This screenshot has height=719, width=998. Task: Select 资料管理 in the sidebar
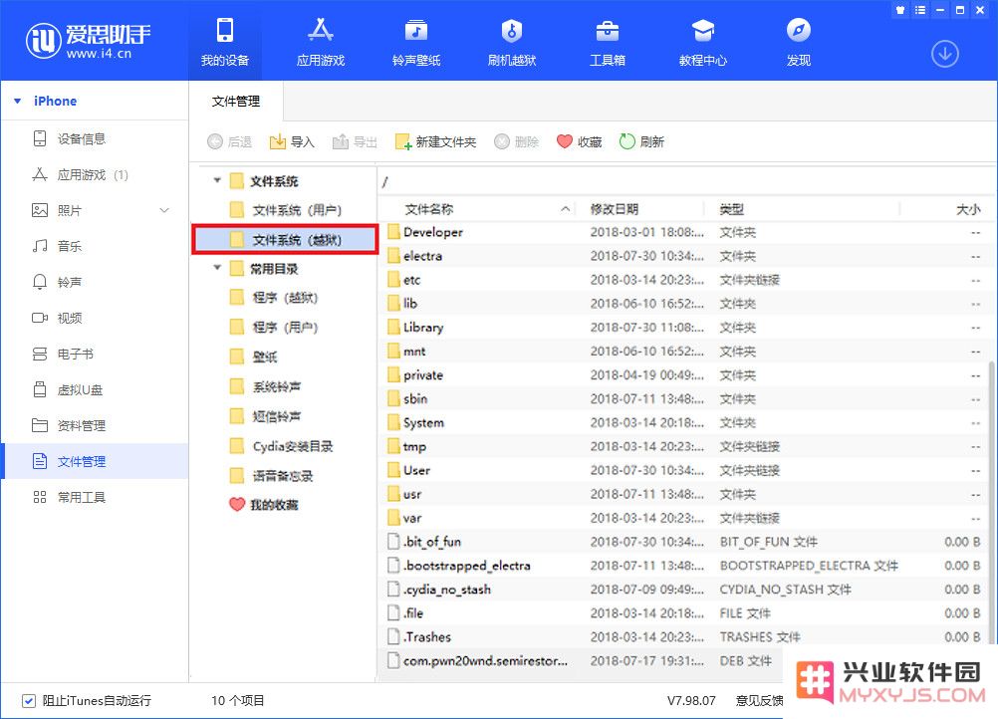tap(95, 425)
